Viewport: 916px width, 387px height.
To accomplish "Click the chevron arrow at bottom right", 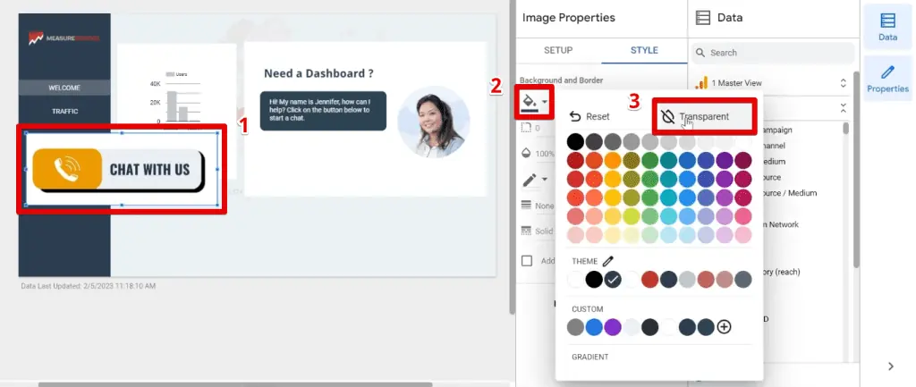I will click(890, 366).
